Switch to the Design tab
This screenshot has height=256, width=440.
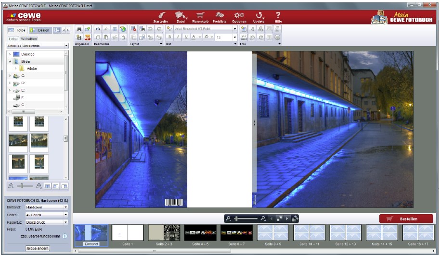pyautogui.click(x=40, y=30)
